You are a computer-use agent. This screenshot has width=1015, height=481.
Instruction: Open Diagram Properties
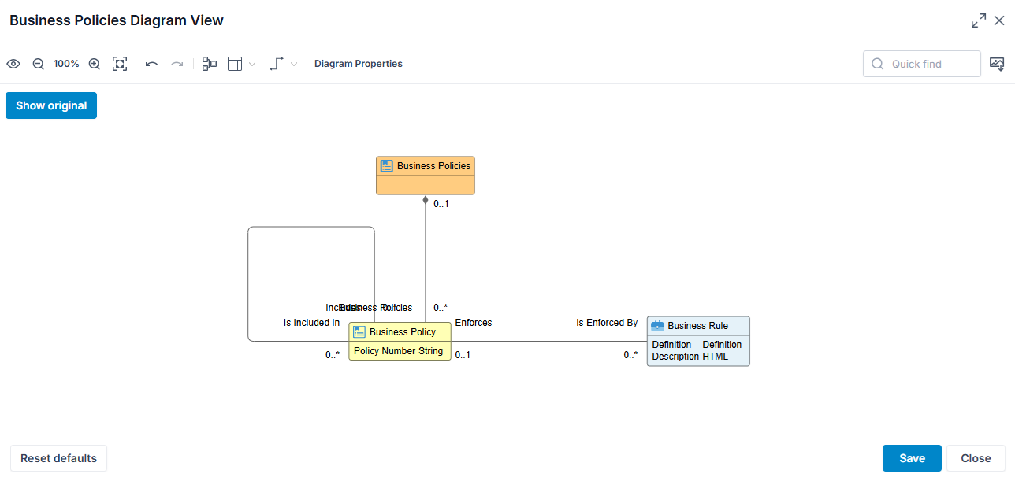(x=359, y=64)
